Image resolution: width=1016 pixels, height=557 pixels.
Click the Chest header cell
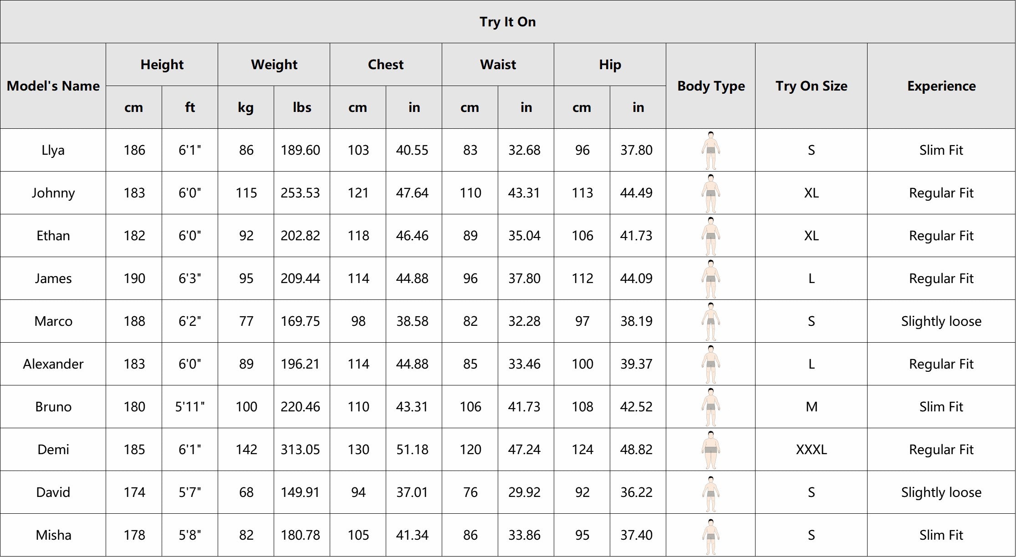tap(386, 65)
